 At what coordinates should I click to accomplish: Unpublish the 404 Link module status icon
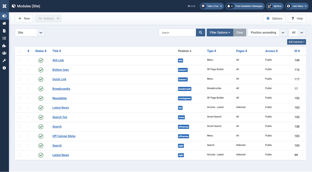tap(41, 60)
